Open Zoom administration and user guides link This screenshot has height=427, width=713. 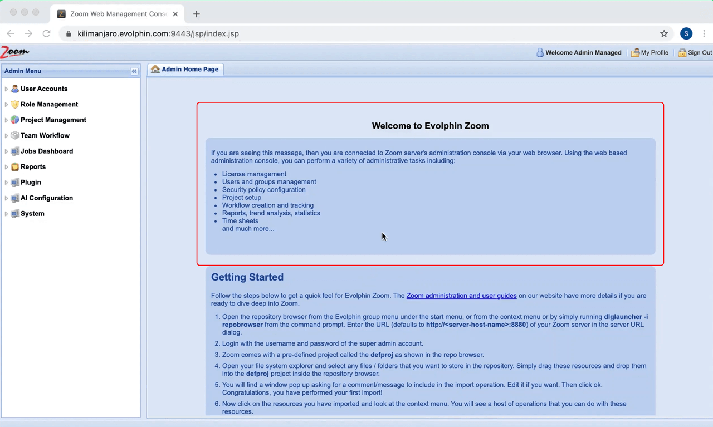[461, 296]
